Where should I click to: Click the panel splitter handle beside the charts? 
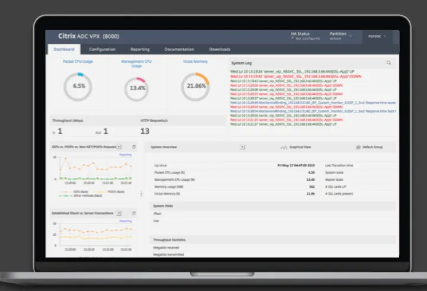click(x=141, y=193)
